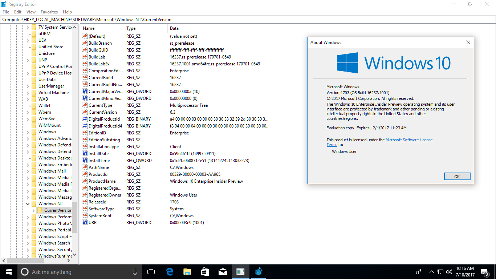Click OK in About Windows dialog
The width and height of the screenshot is (496, 279).
457,177
